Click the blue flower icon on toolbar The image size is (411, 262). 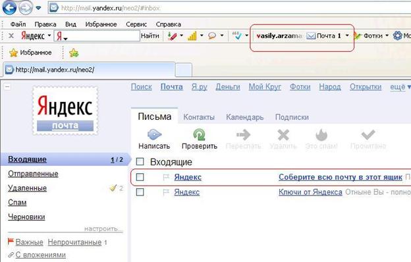pos(398,36)
